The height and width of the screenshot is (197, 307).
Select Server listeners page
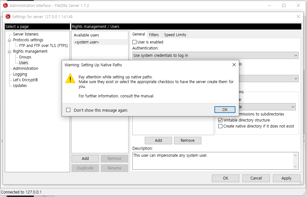click(x=26, y=34)
